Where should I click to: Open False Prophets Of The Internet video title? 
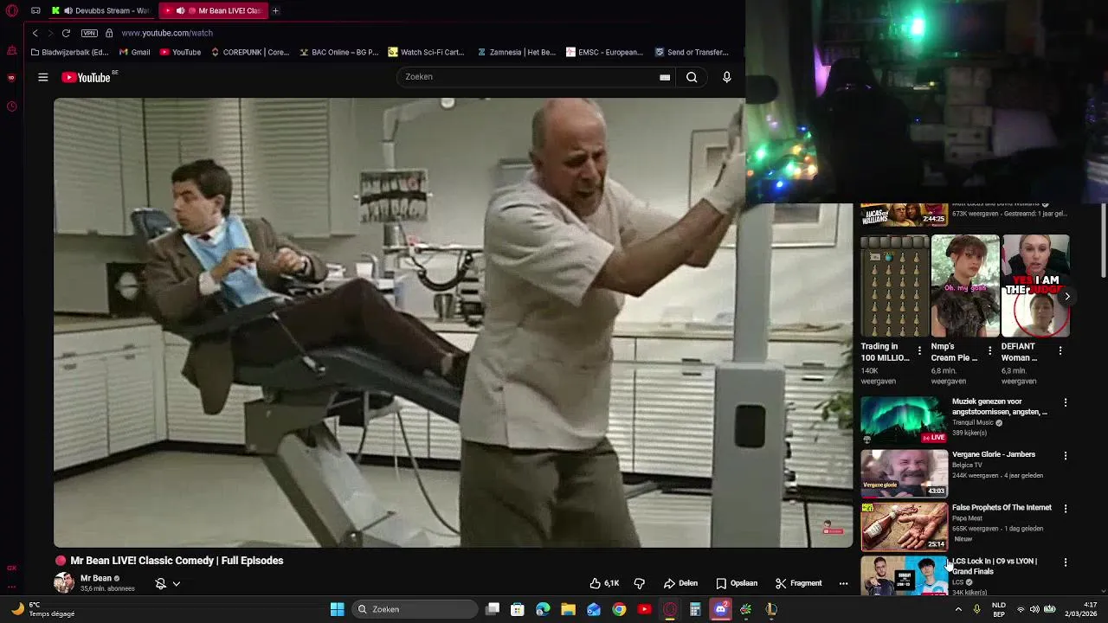coord(1002,508)
